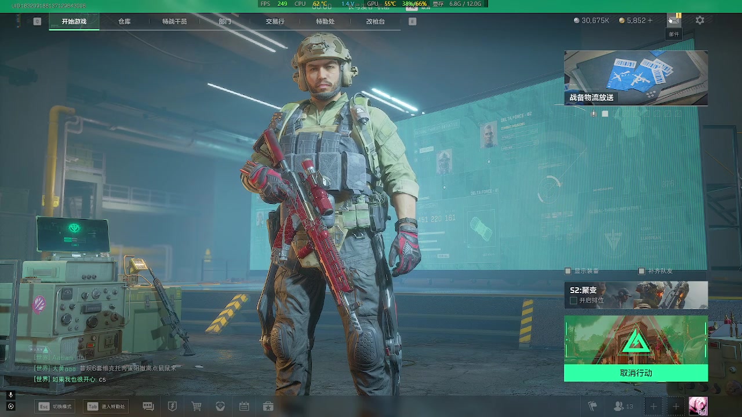Toggle the microphone icon

coord(10,395)
